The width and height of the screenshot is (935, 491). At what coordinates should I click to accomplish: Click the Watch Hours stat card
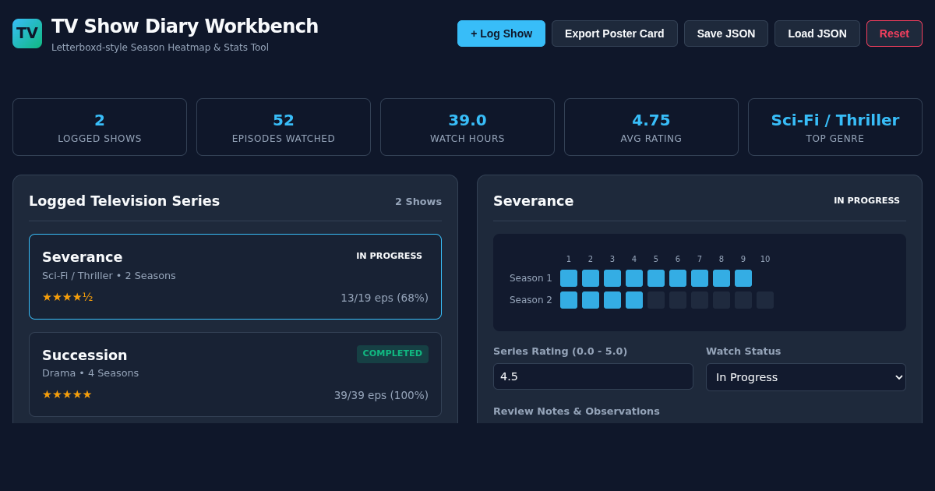click(x=467, y=127)
